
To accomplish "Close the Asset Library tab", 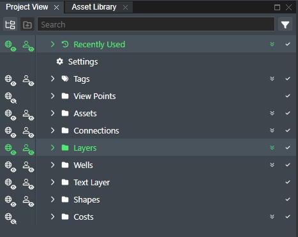I will coord(126,8).
